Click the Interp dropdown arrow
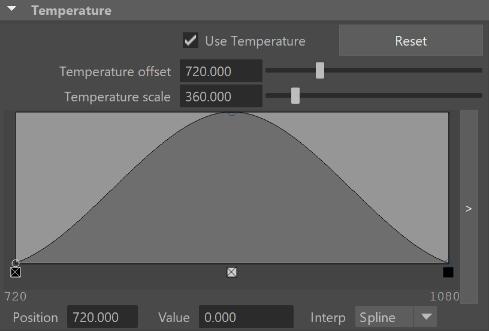The width and height of the screenshot is (489, 331). point(426,317)
